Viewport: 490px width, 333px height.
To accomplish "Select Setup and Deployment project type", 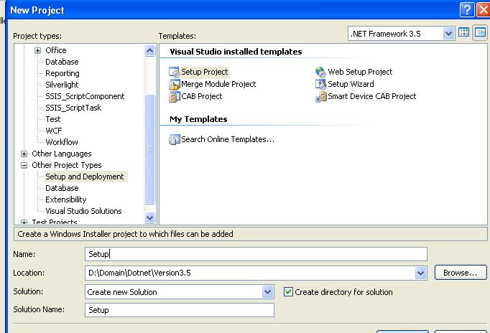I will tap(85, 177).
